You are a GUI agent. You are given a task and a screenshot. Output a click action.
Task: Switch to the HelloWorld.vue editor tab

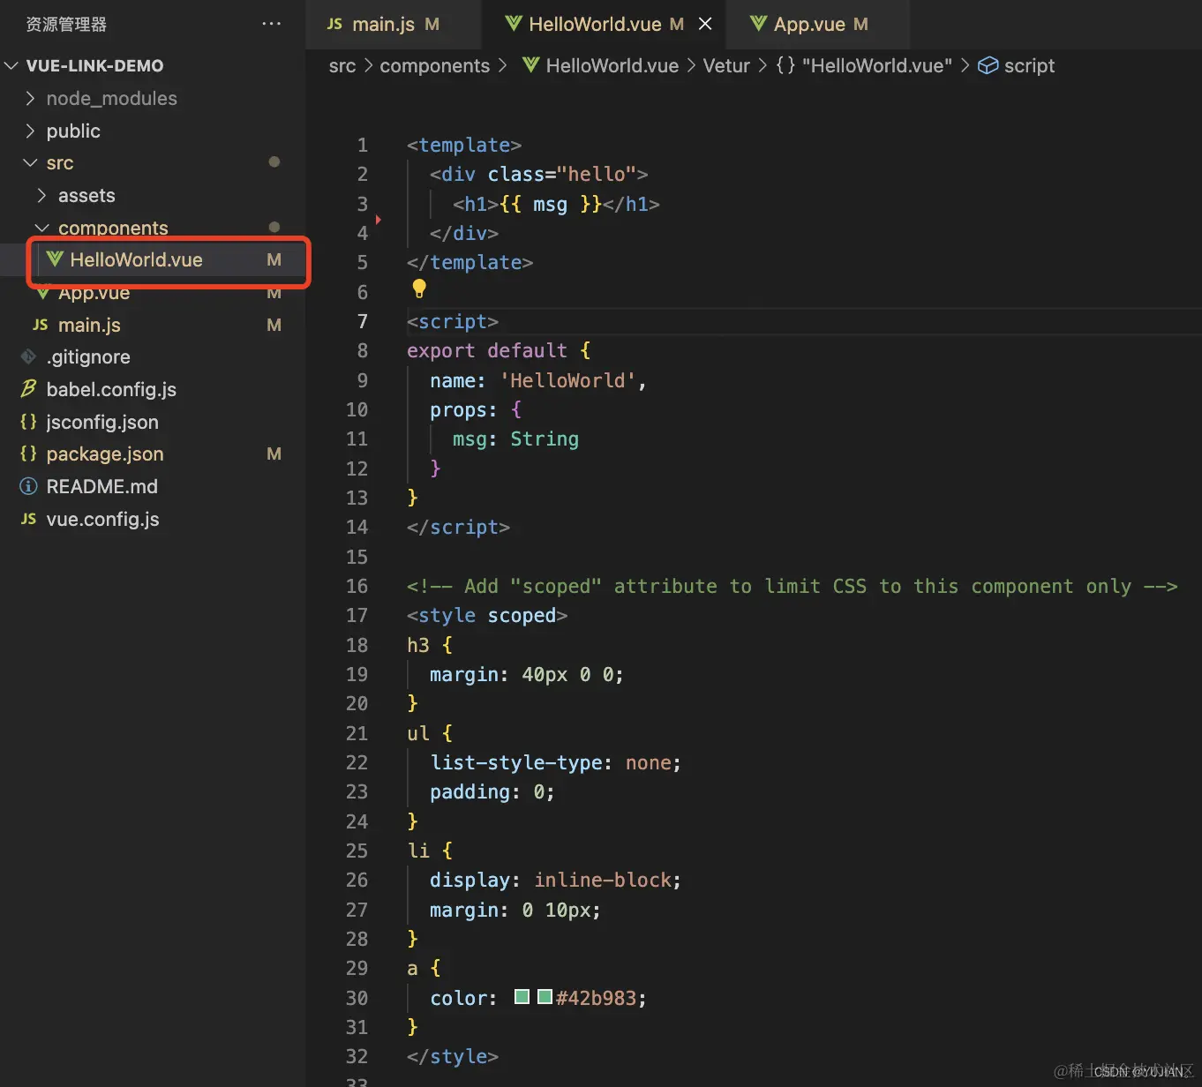coord(604,25)
